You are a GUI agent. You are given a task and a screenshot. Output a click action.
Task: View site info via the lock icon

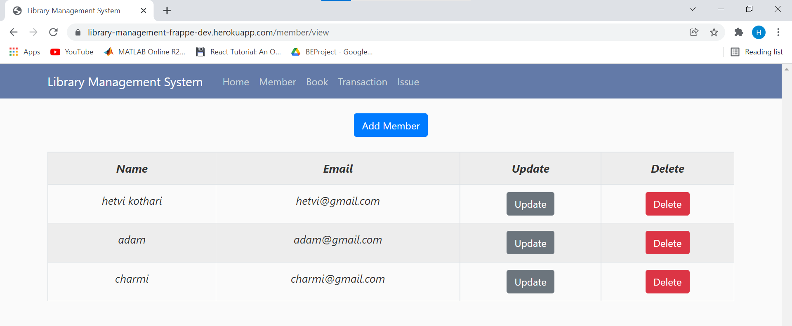[78, 33]
